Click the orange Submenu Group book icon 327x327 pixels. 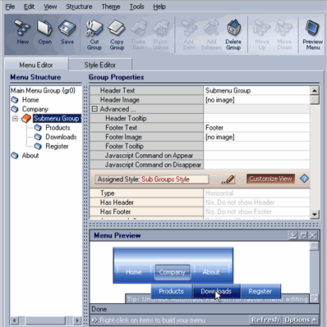[x=26, y=119]
